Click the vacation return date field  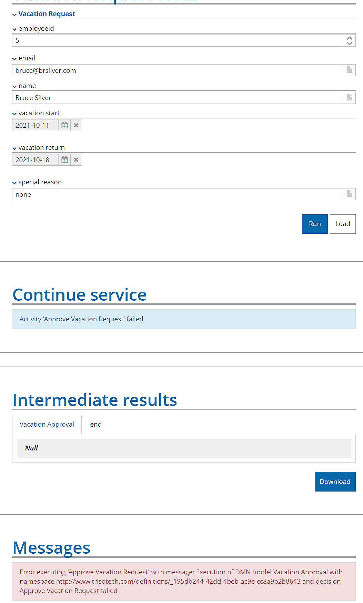point(35,160)
